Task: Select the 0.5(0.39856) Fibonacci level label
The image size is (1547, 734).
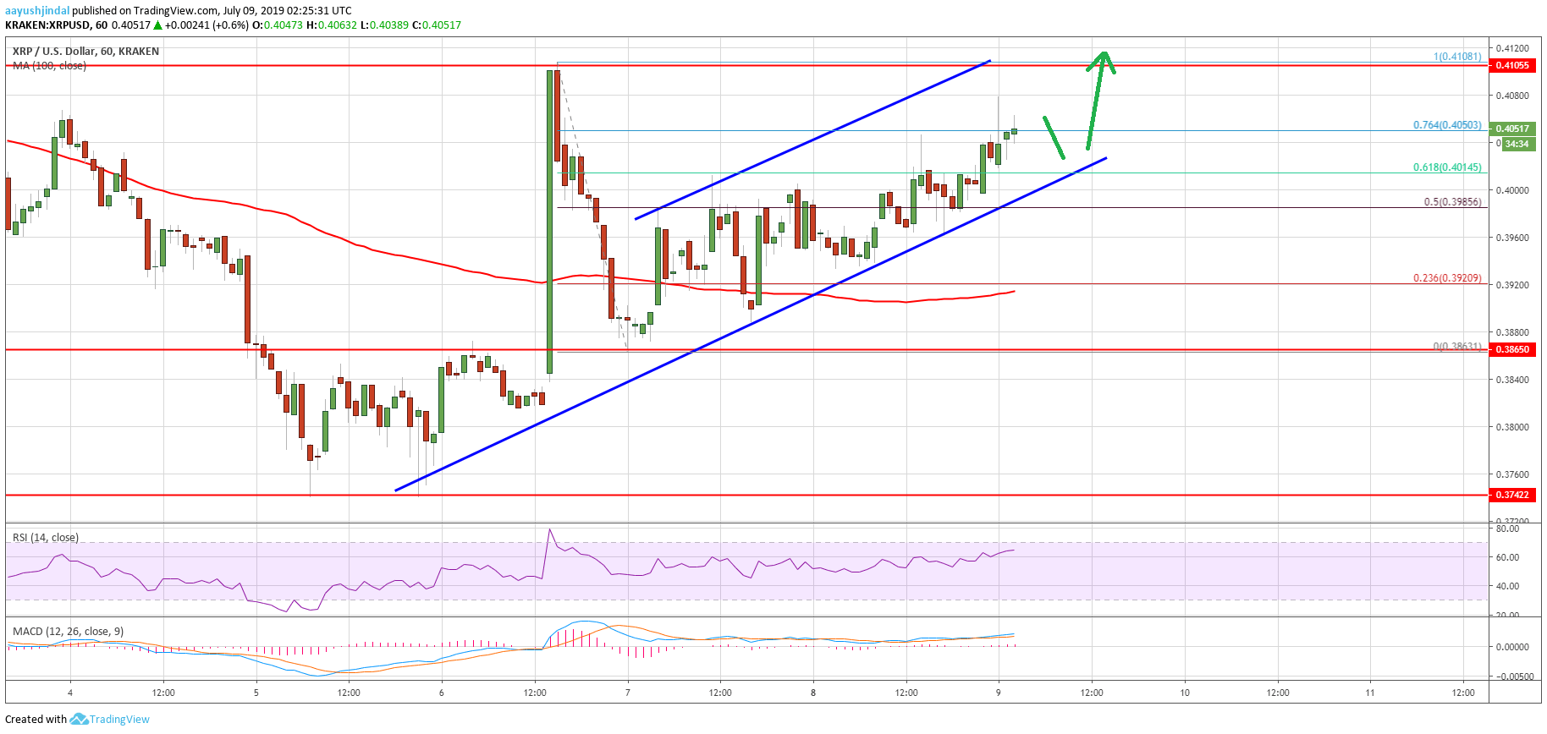Action: 1452,202
